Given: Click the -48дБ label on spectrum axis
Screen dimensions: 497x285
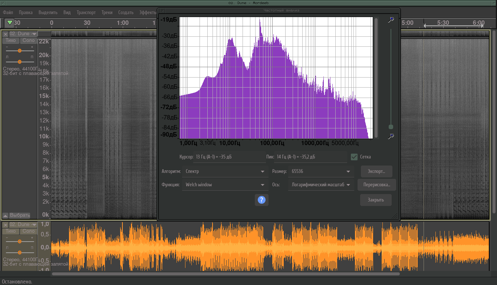Looking at the screenshot, I should [x=168, y=66].
